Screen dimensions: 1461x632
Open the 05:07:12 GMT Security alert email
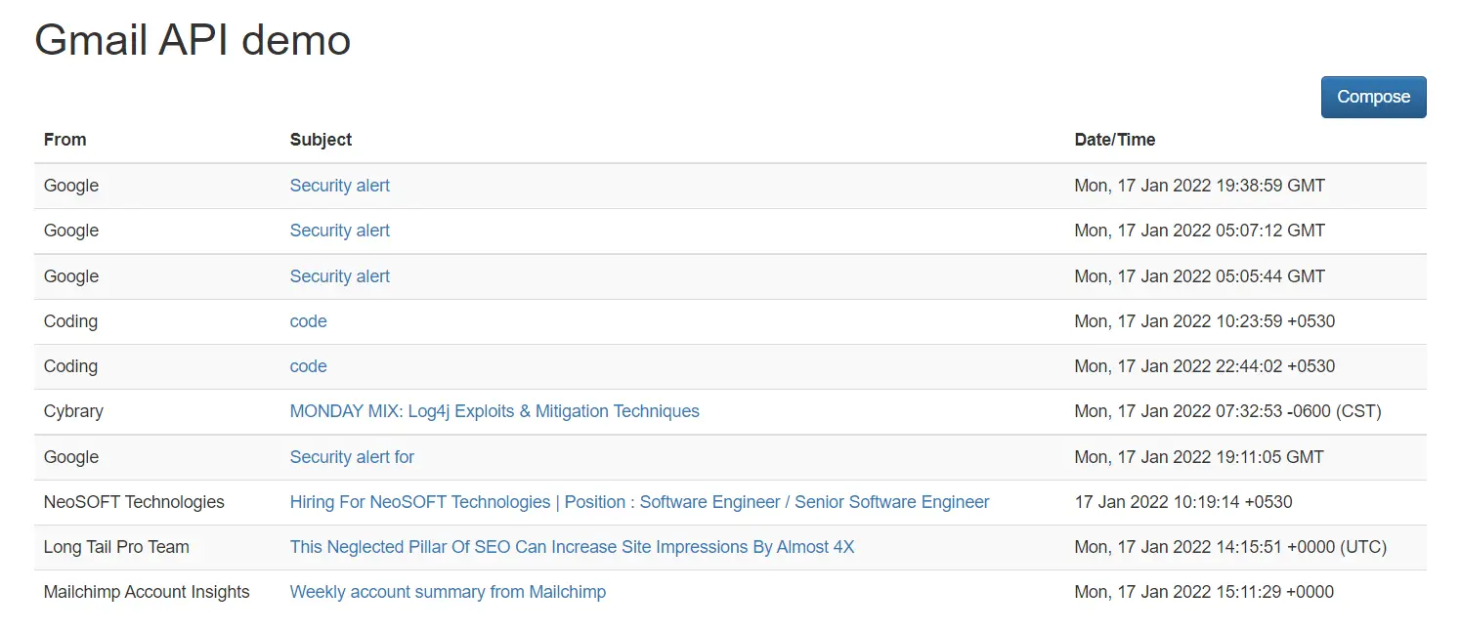click(x=339, y=231)
